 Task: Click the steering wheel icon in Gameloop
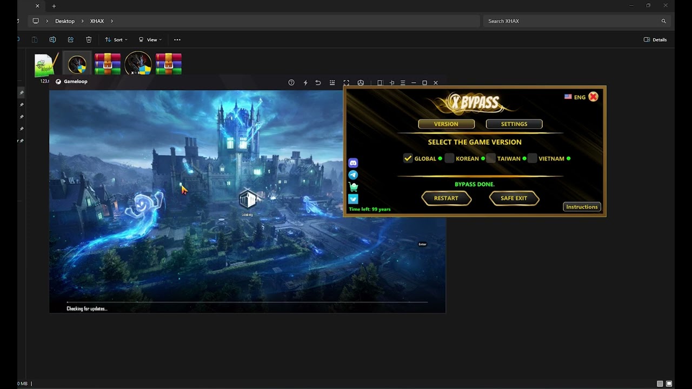361,83
